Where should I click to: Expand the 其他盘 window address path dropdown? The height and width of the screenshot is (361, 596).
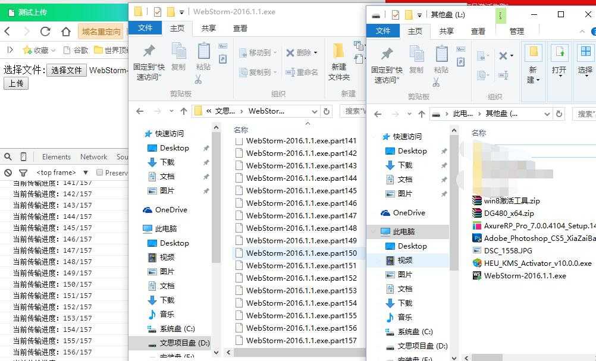tap(547, 114)
